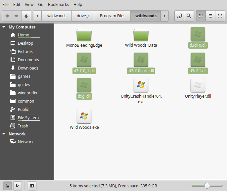Select the Wild Woods_Data folder icon
The width and height of the screenshot is (227, 191).
tap(141, 35)
